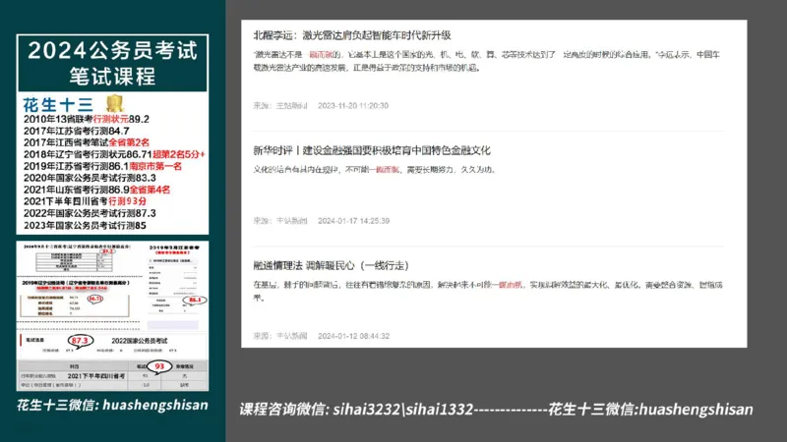Click the 花生十三 name heading
The image size is (787, 442).
[58, 105]
